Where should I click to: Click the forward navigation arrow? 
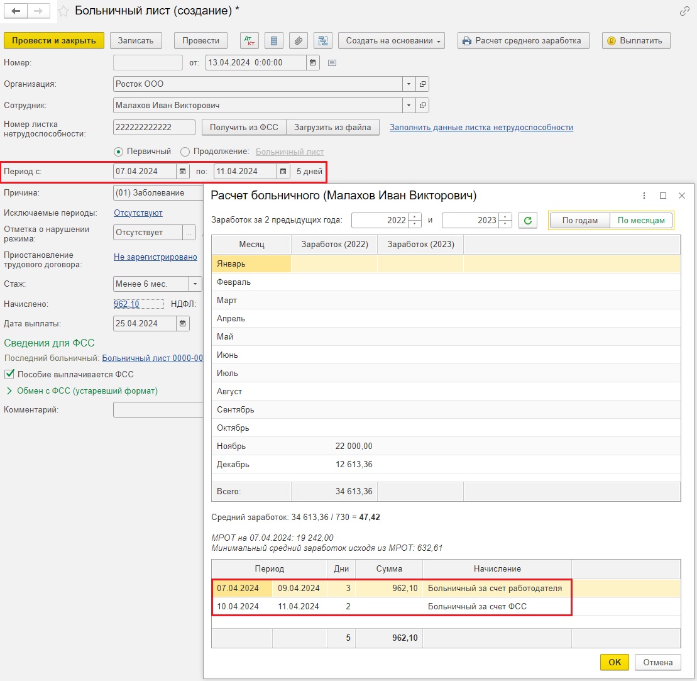39,11
